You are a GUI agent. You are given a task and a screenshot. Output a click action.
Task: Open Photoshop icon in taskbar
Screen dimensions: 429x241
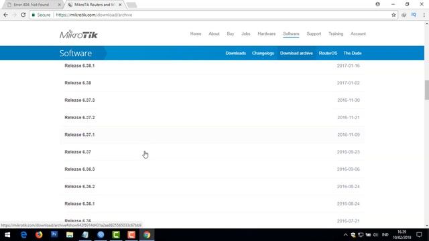[x=54, y=234]
